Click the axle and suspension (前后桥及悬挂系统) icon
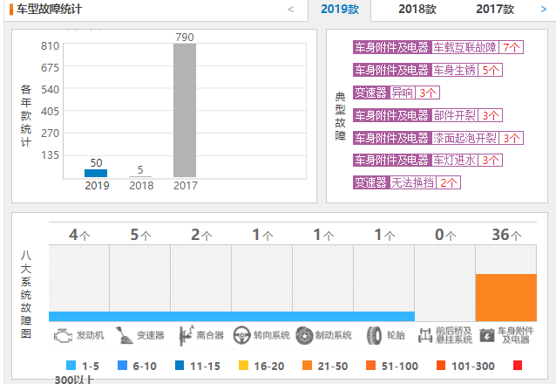This screenshot has height=384, width=556. [425, 335]
